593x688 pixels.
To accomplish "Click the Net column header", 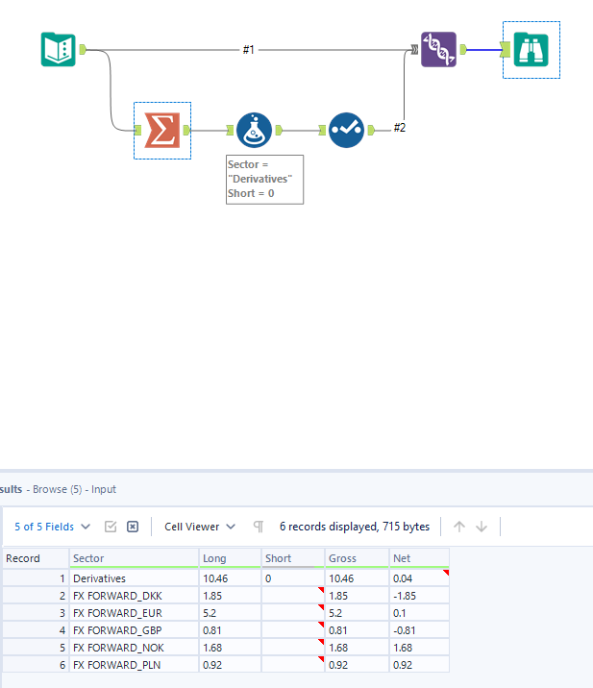I will [419, 558].
